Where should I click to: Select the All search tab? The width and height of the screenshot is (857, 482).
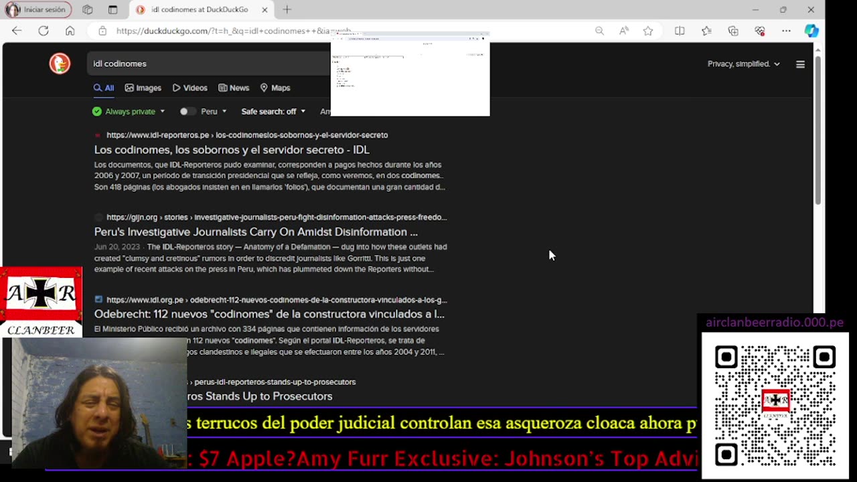click(104, 88)
